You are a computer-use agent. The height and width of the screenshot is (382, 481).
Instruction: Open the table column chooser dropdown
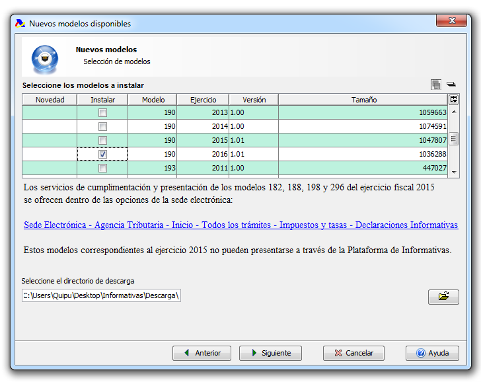[453, 100]
